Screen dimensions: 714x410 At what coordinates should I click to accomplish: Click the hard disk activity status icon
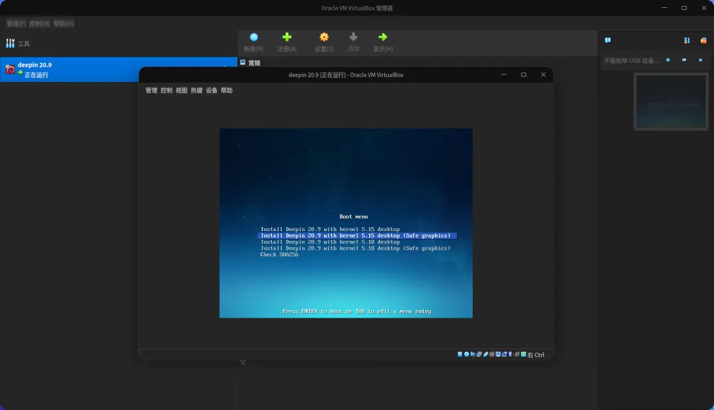coord(460,354)
